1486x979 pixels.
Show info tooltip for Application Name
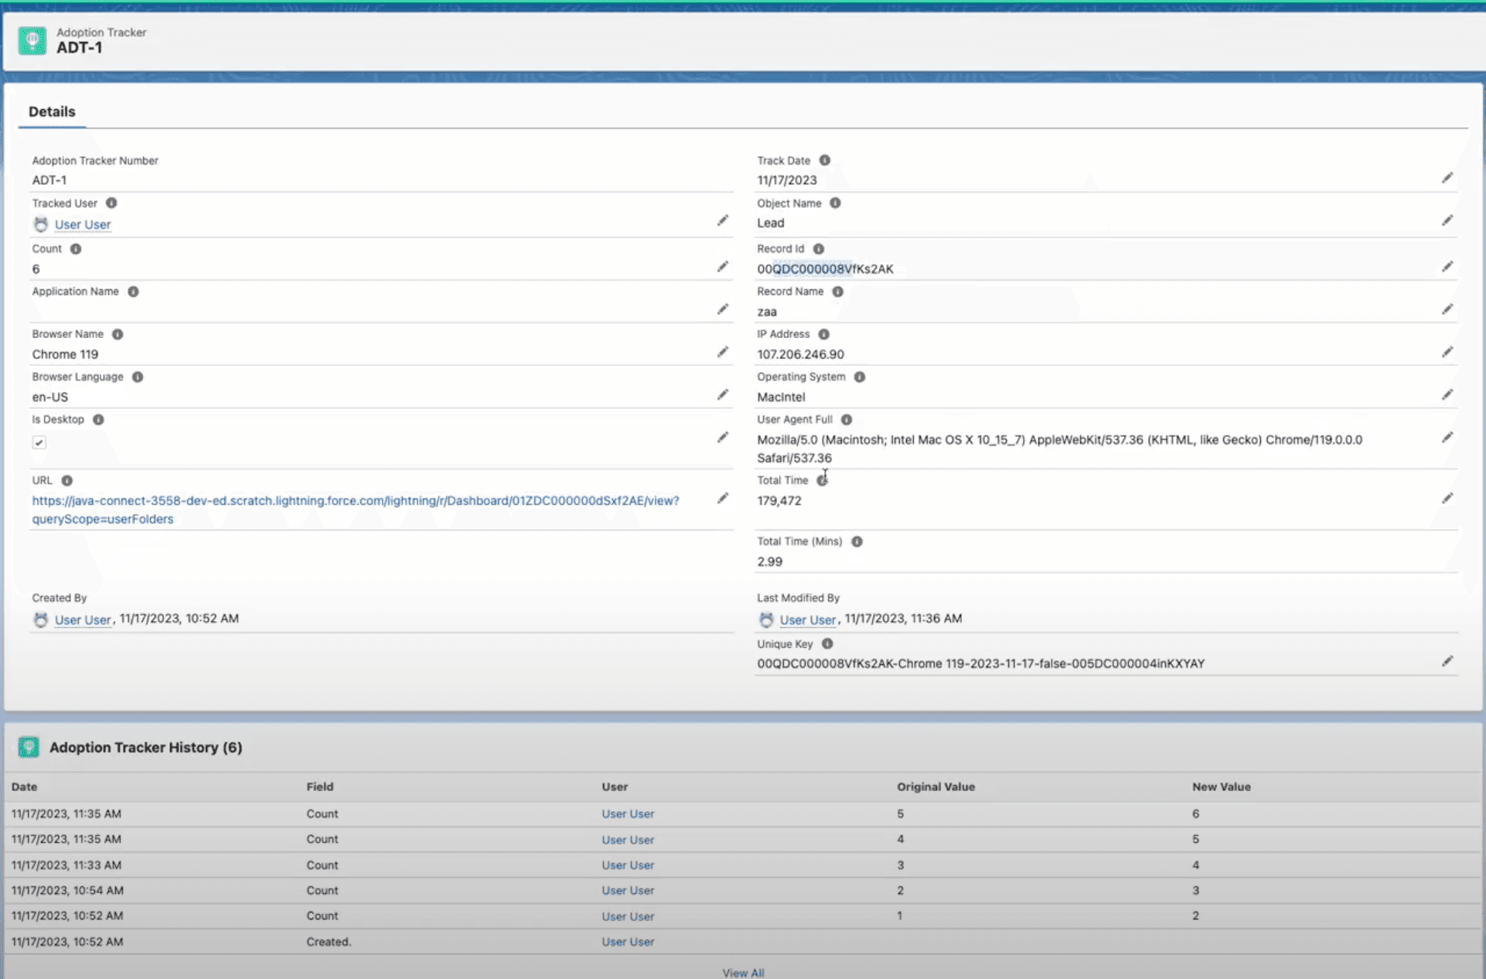(133, 292)
